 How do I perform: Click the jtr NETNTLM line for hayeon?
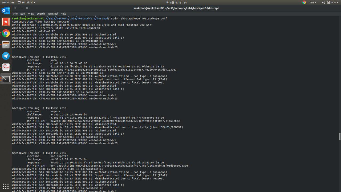[103, 121]
